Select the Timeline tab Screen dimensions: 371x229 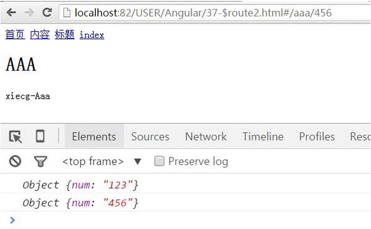click(263, 137)
